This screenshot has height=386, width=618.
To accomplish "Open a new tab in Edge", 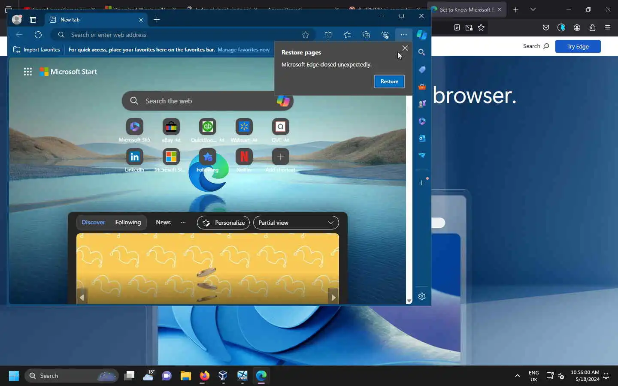I will click(x=157, y=20).
